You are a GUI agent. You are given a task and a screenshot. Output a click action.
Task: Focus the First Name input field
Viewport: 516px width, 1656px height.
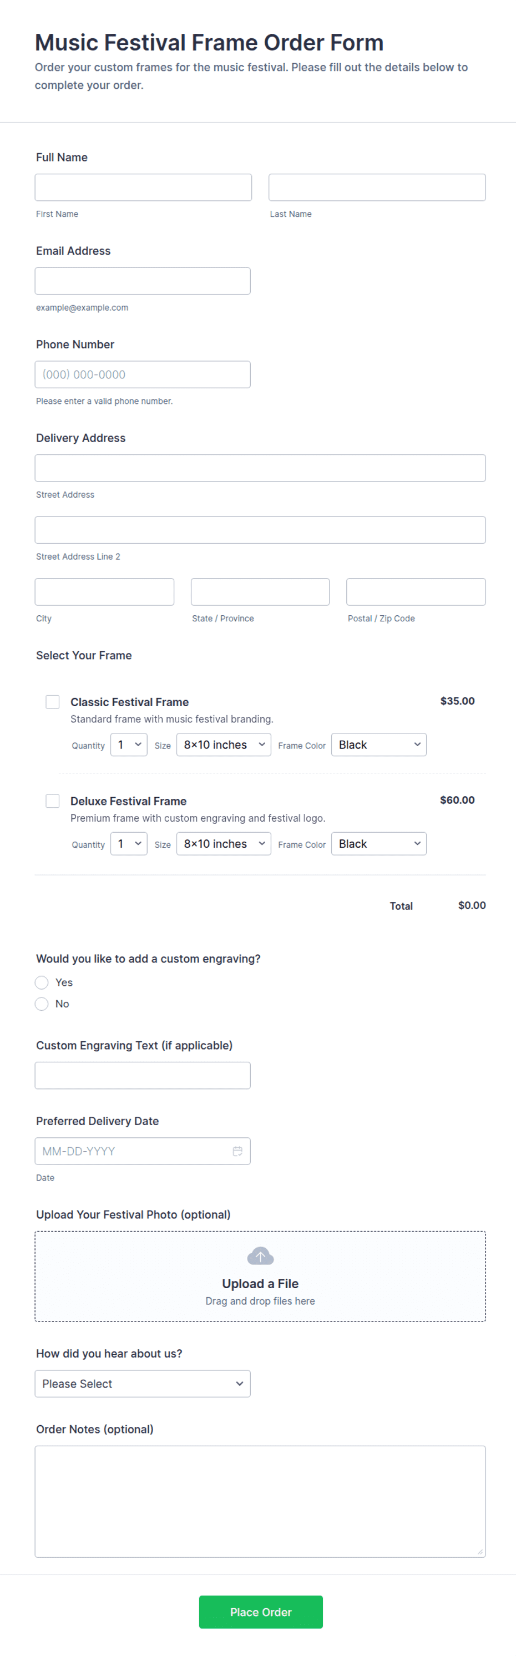[x=143, y=187]
